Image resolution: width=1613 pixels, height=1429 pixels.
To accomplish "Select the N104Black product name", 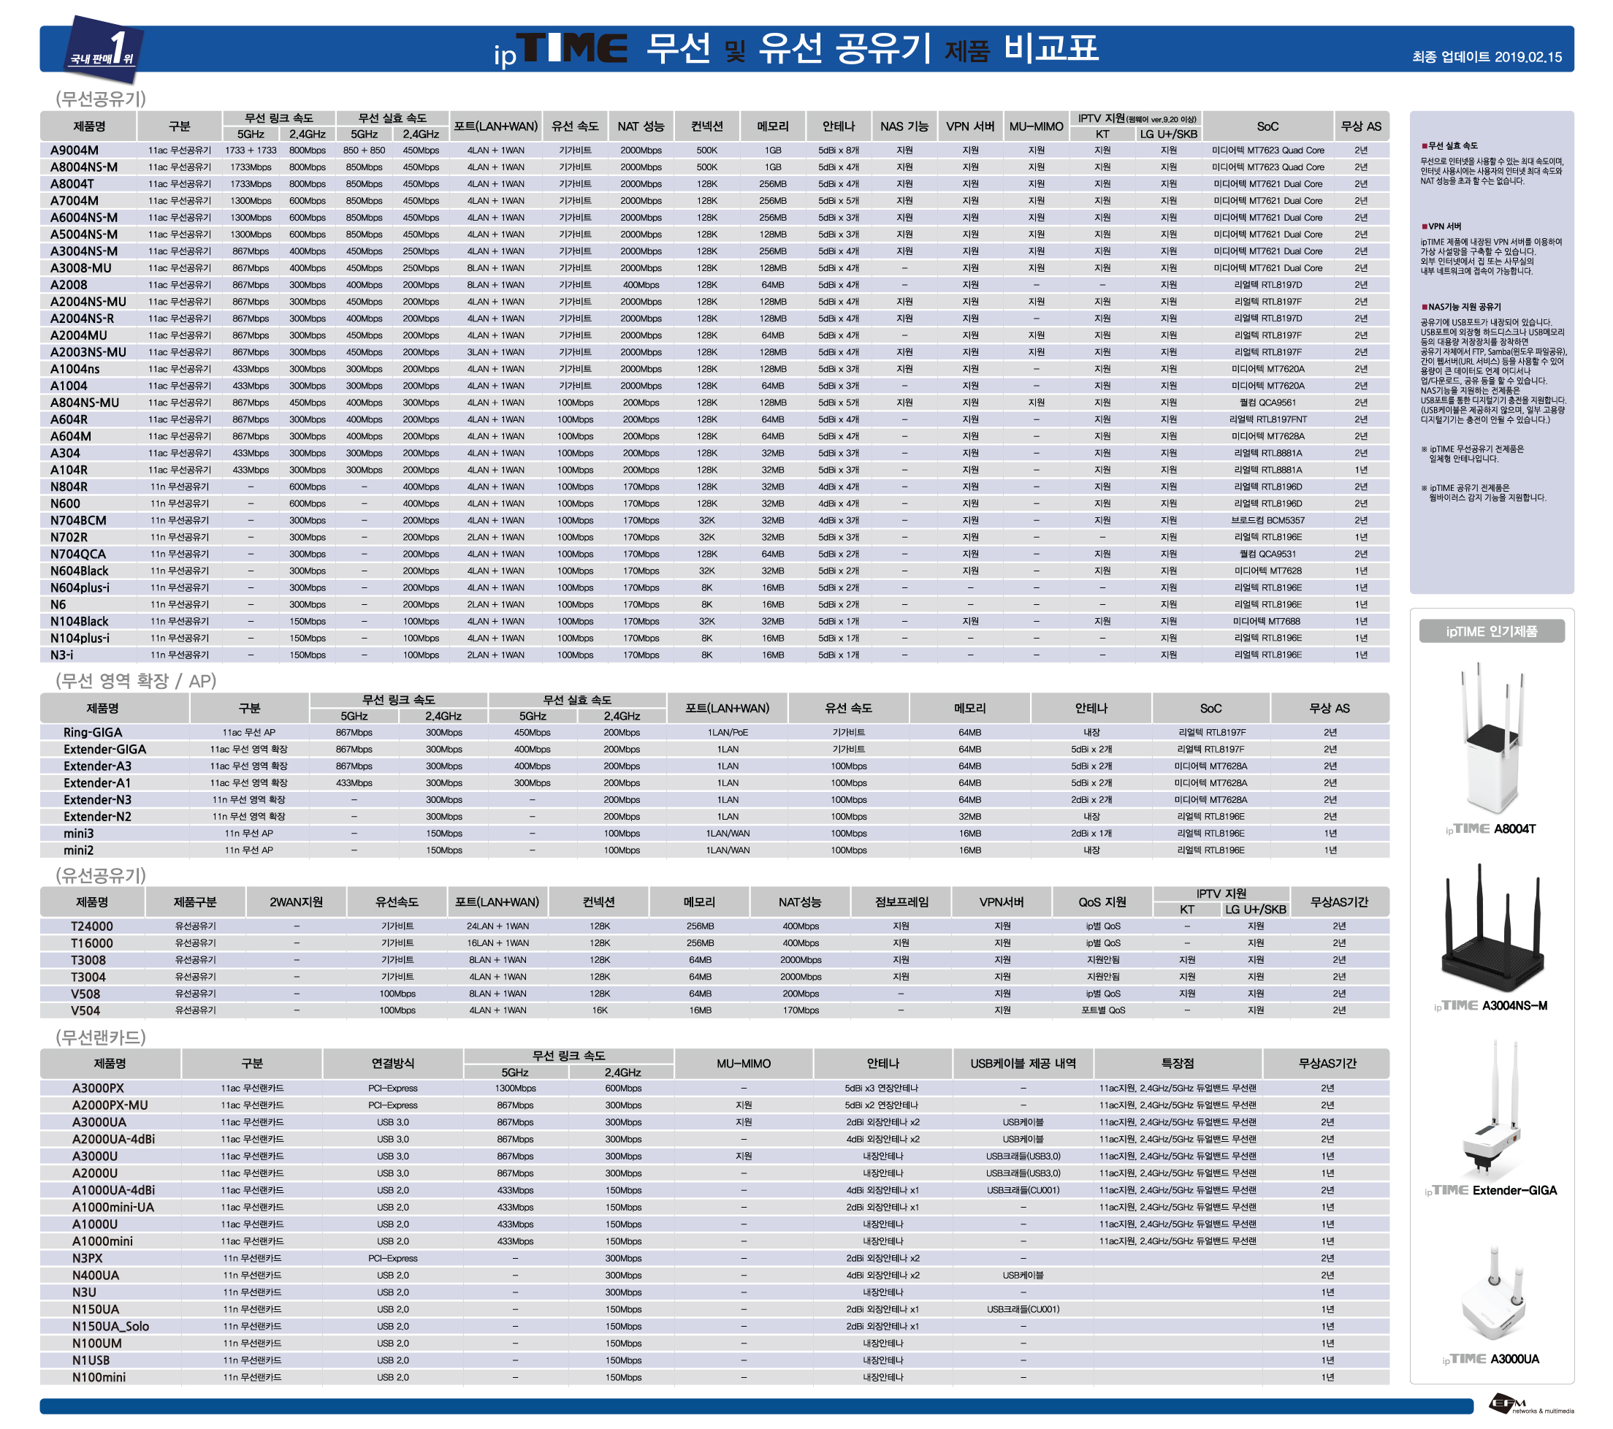I will 79,622.
